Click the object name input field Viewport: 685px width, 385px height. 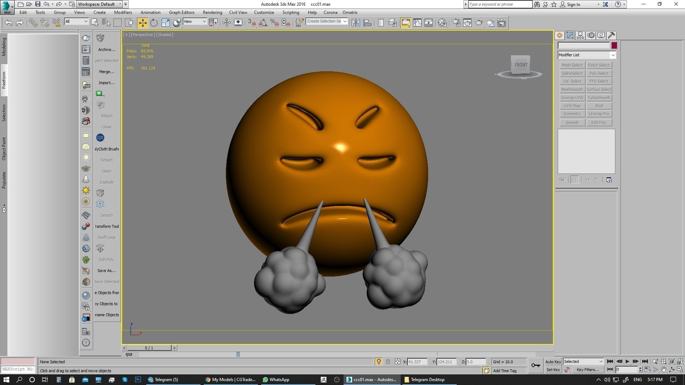coord(584,45)
